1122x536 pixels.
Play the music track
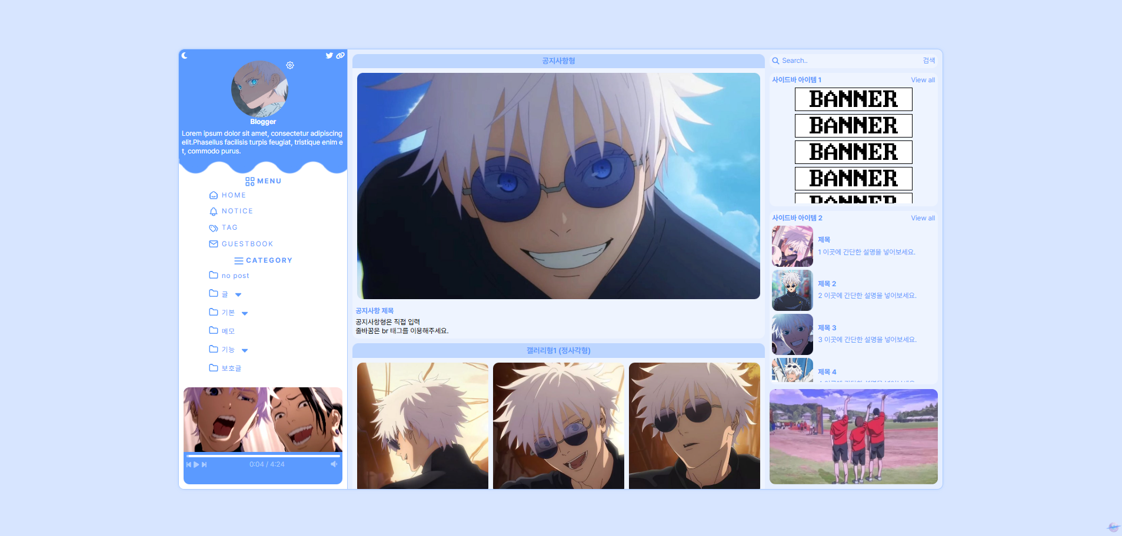click(x=197, y=464)
